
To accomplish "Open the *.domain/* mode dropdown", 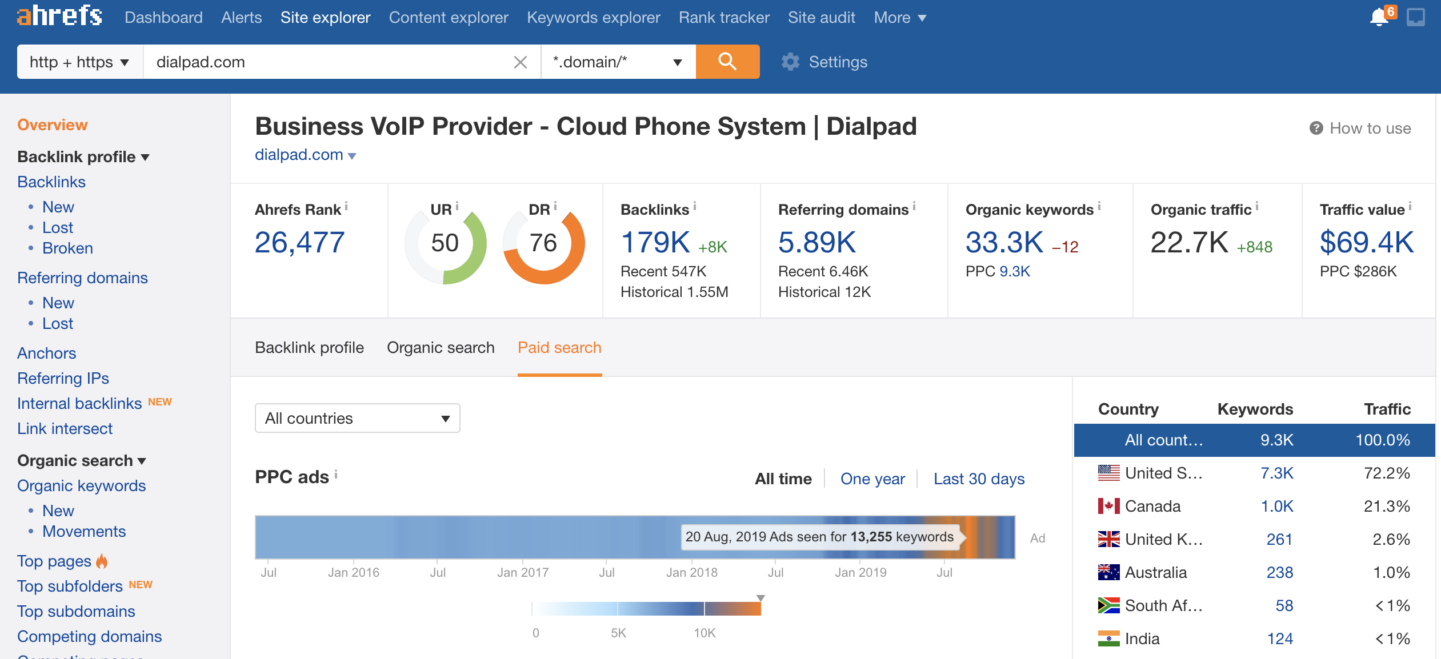I will tap(618, 62).
